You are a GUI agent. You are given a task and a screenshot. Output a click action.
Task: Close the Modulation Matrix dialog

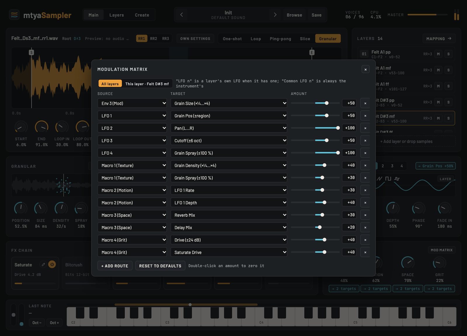click(x=365, y=70)
